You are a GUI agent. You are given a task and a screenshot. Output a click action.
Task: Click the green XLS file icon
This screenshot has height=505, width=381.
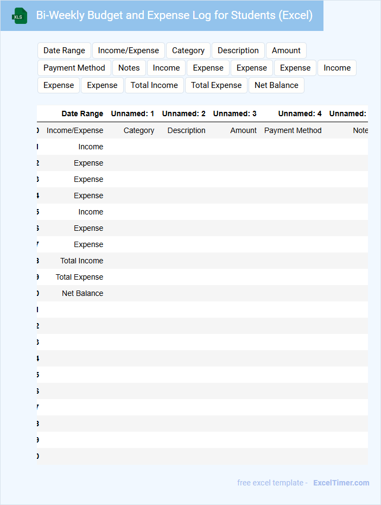tap(20, 16)
